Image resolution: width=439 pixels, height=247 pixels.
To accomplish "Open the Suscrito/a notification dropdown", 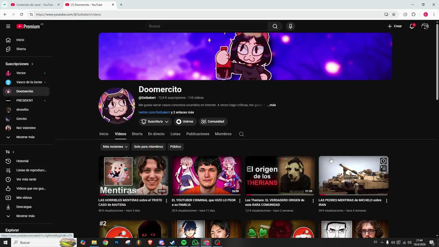I will [155, 121].
